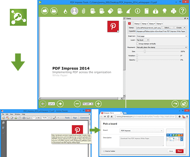Screen dimensions: 190x157
Task: Go to the next page arrow
Action: tap(60, 104)
